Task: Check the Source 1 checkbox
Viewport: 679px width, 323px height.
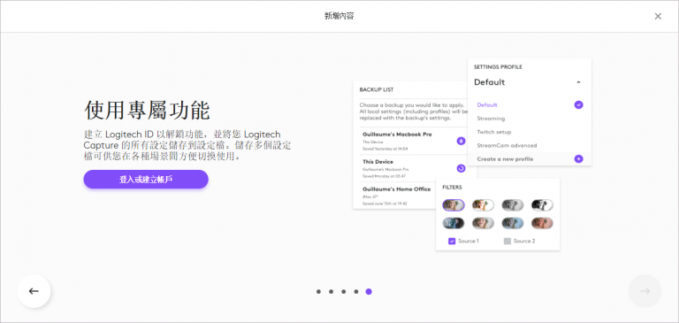Action: (452, 241)
